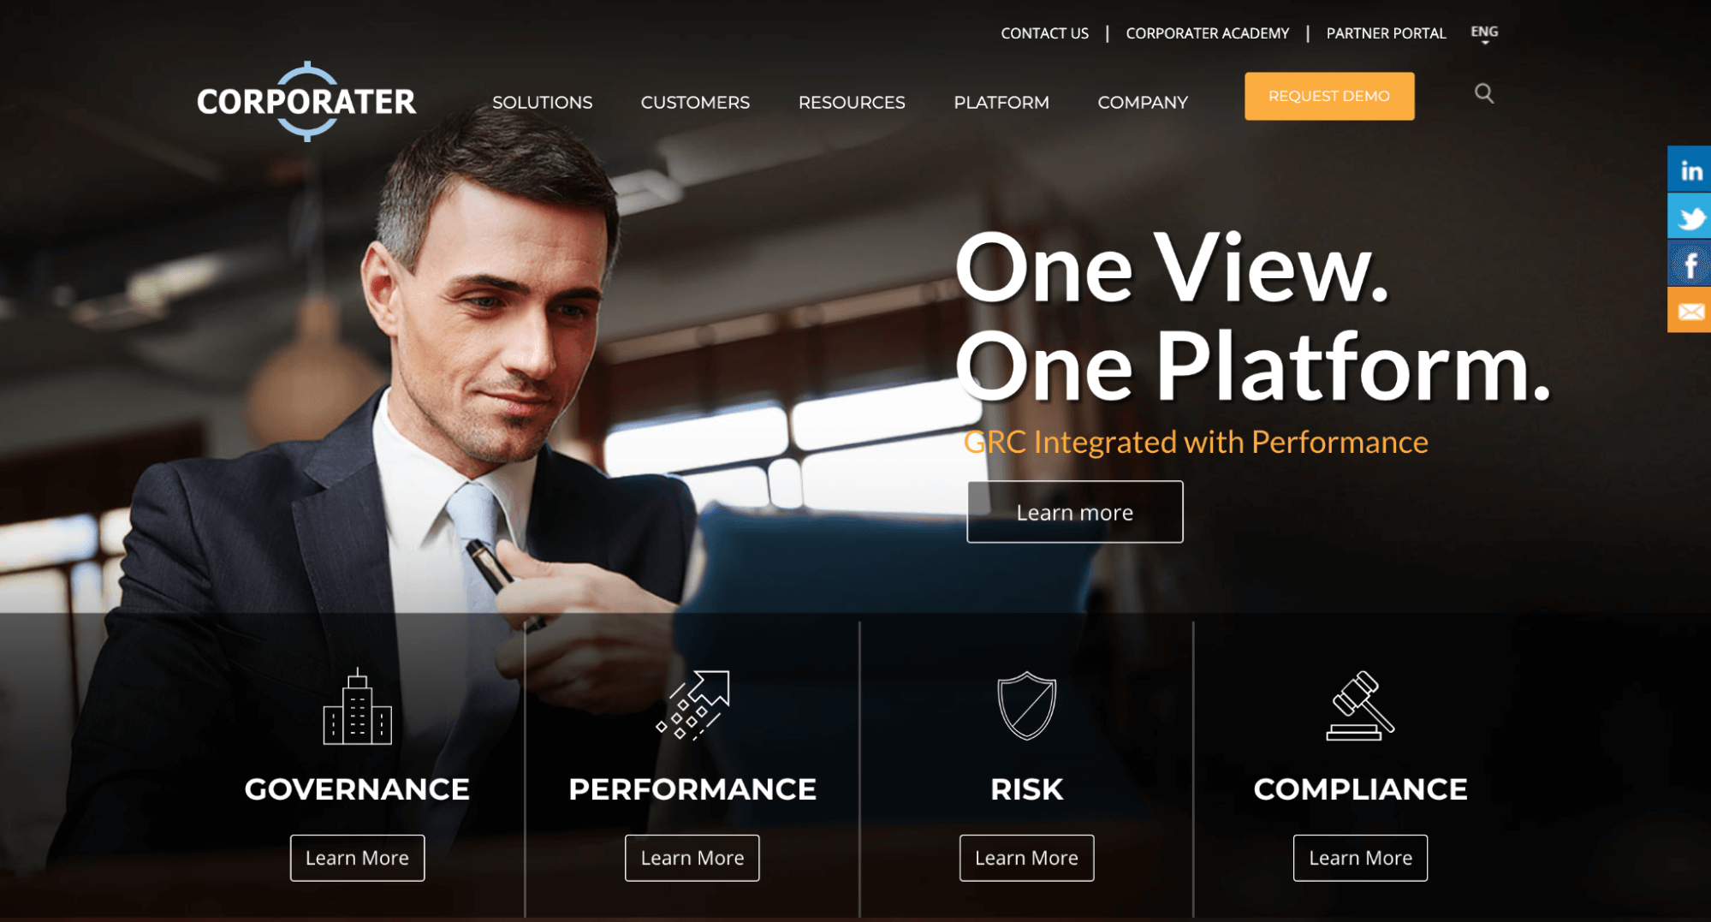The width and height of the screenshot is (1711, 922).
Task: Open the Solutions menu
Action: coord(542,102)
